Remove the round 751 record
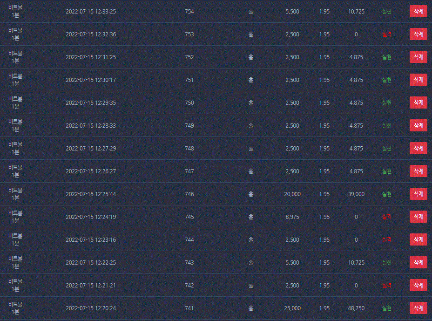The image size is (432, 321). click(x=418, y=80)
